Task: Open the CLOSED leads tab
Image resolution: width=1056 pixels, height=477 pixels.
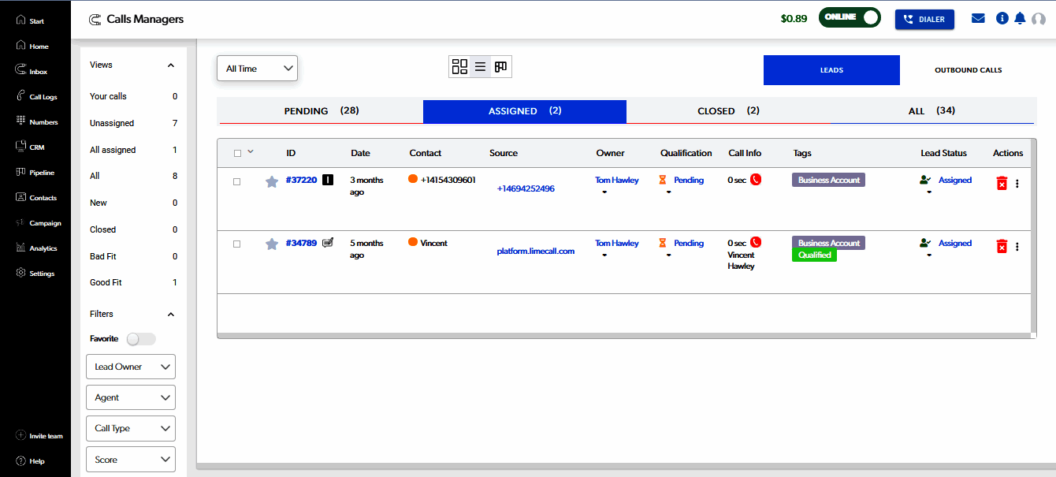Action: pos(727,111)
